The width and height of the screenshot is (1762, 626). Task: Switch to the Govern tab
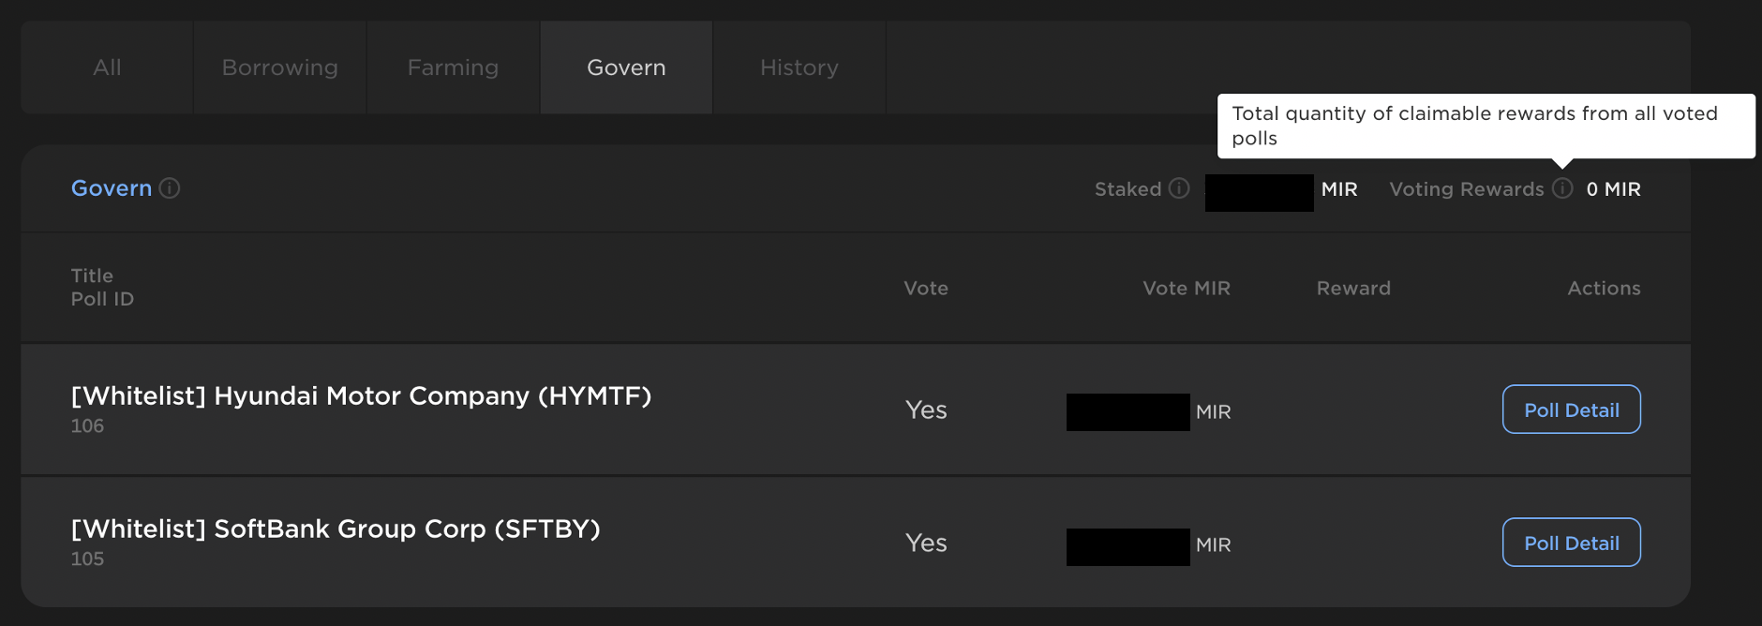click(x=626, y=67)
